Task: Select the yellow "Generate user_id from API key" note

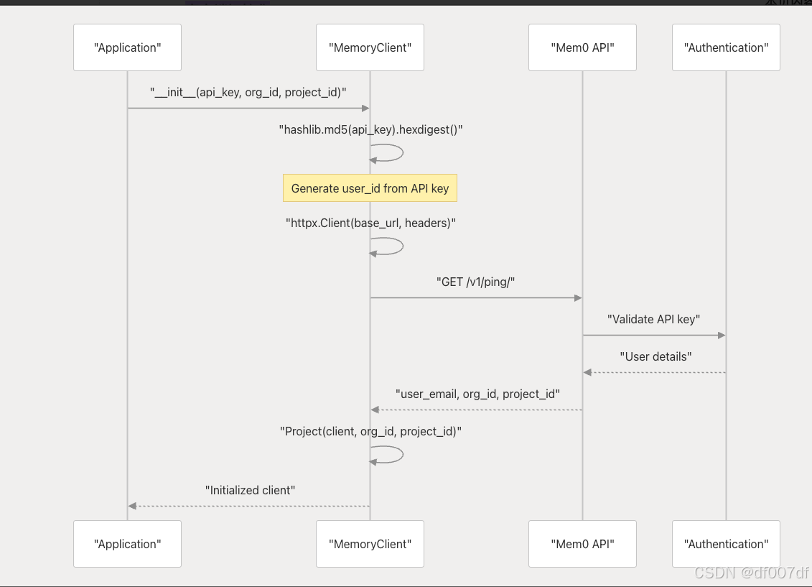Action: (370, 188)
